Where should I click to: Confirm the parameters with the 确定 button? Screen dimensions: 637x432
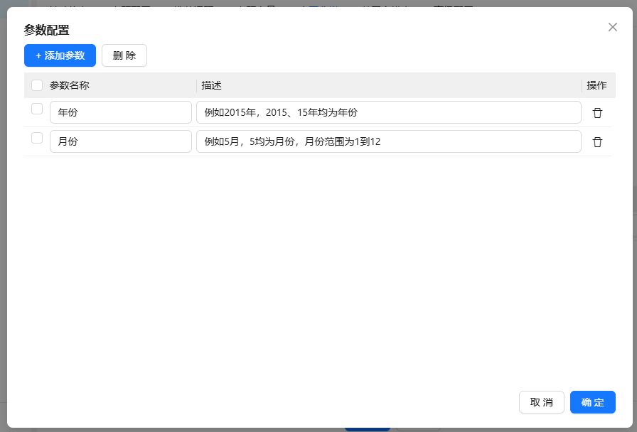592,402
